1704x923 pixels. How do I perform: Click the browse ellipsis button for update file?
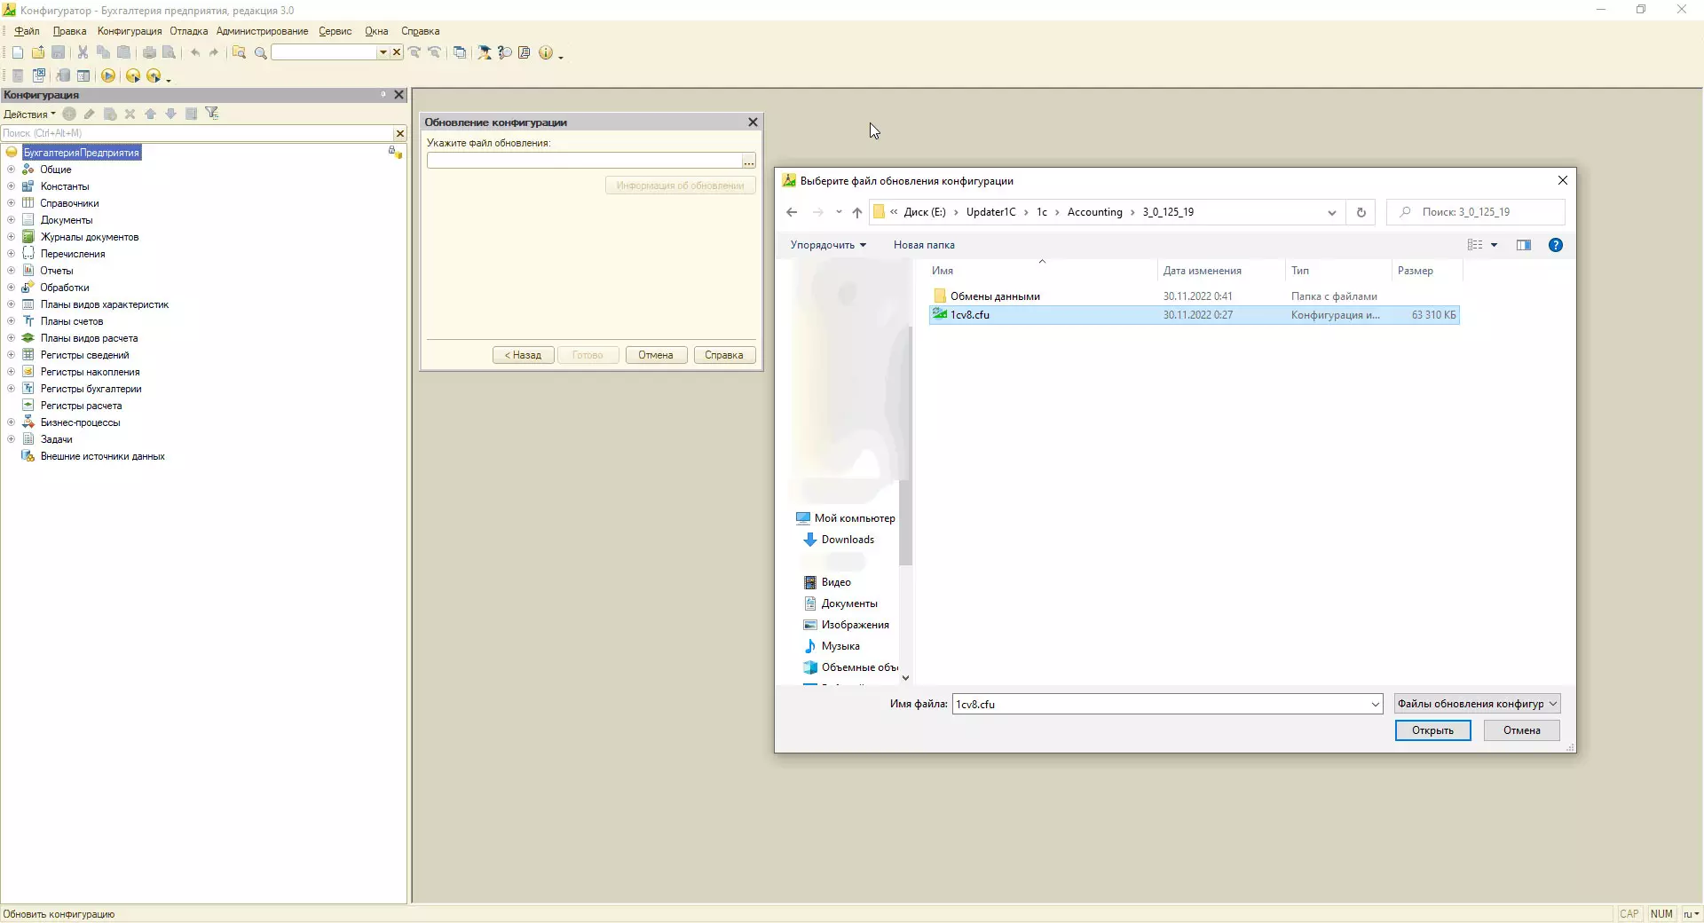(x=749, y=161)
